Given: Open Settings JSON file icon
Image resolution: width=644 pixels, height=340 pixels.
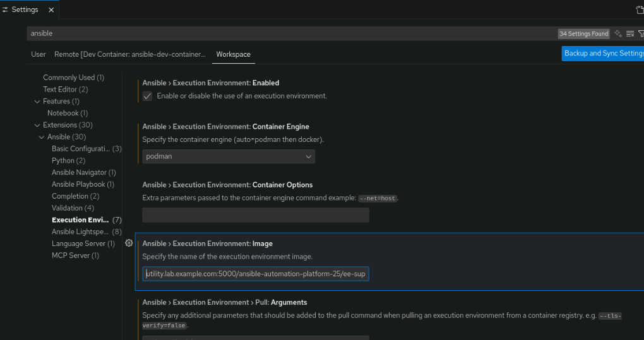Looking at the screenshot, I should (x=639, y=9).
